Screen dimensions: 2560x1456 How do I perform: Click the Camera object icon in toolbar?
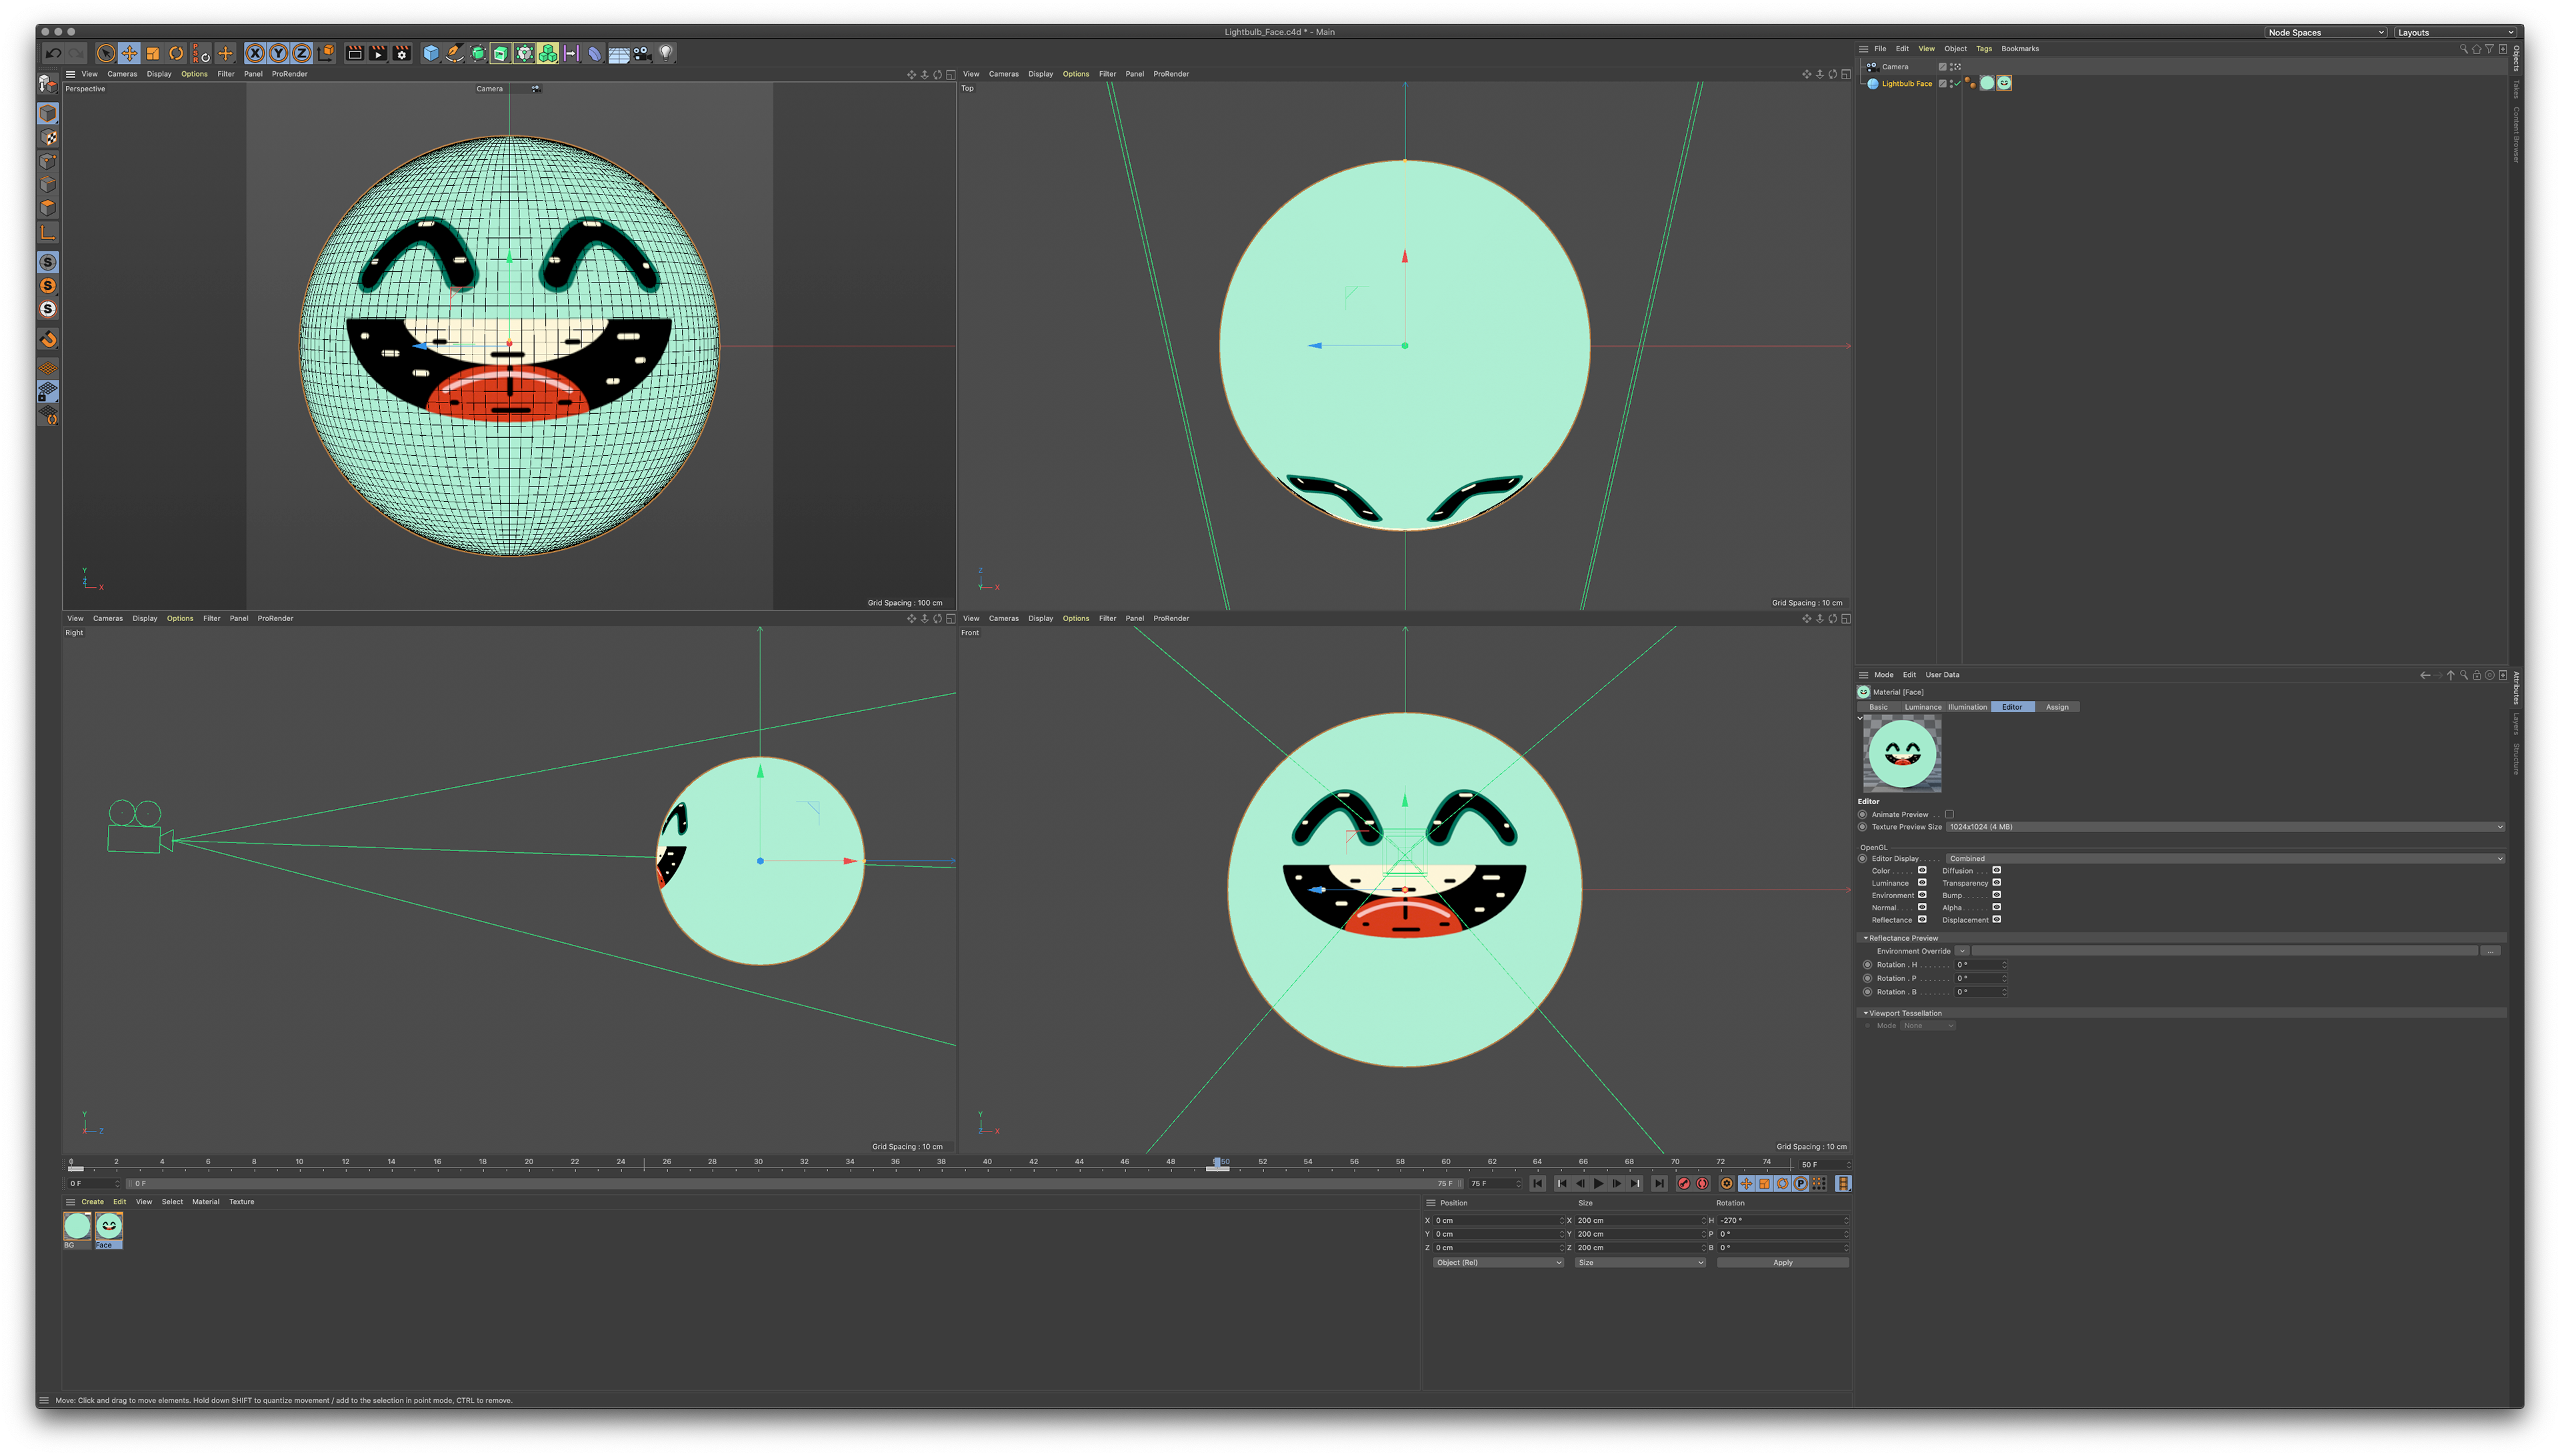coord(642,53)
